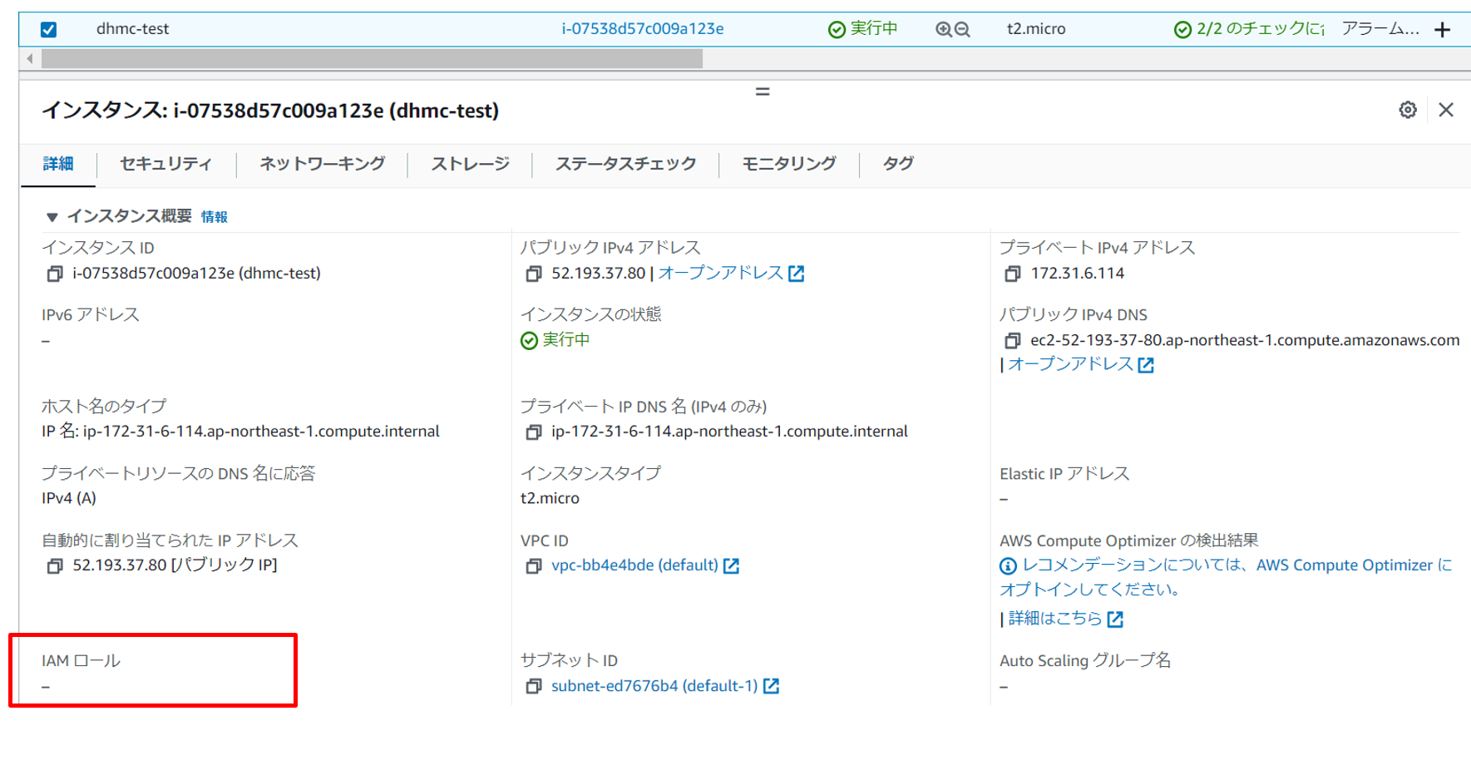
Task: Click the horizontal scrollbar thumb under the table
Action: tap(372, 58)
